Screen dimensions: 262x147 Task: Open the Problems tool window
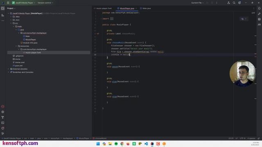3,106
